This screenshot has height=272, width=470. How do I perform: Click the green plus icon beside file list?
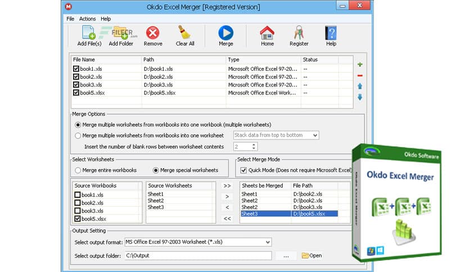[x=360, y=65]
